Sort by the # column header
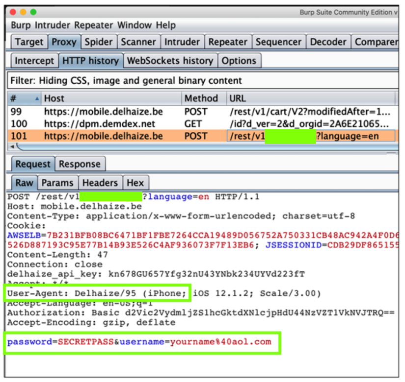The width and height of the screenshot is (405, 382). point(24,98)
